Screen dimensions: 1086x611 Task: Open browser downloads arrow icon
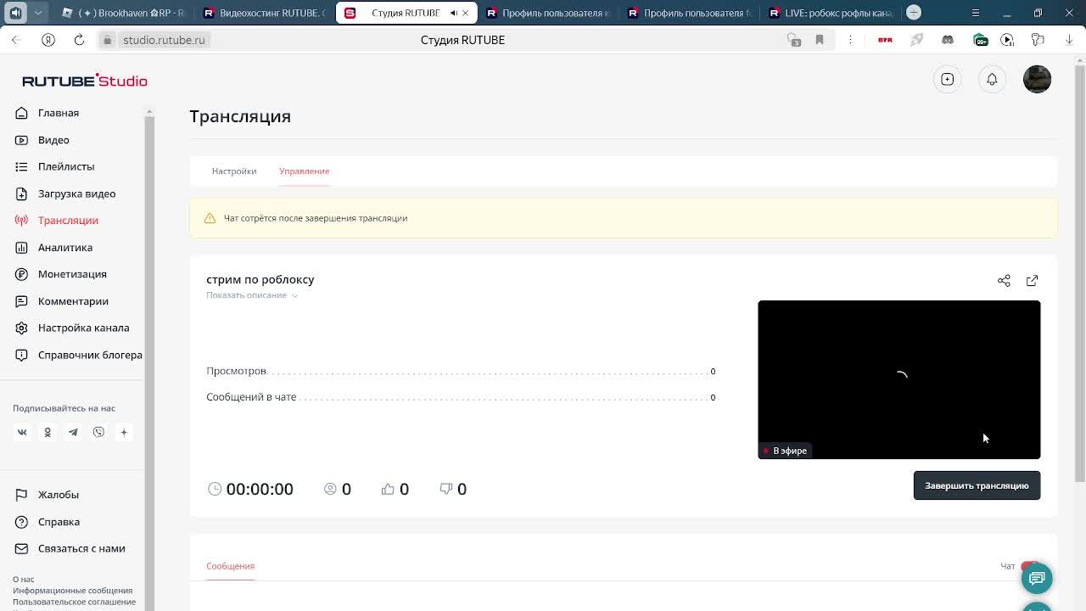point(1069,40)
